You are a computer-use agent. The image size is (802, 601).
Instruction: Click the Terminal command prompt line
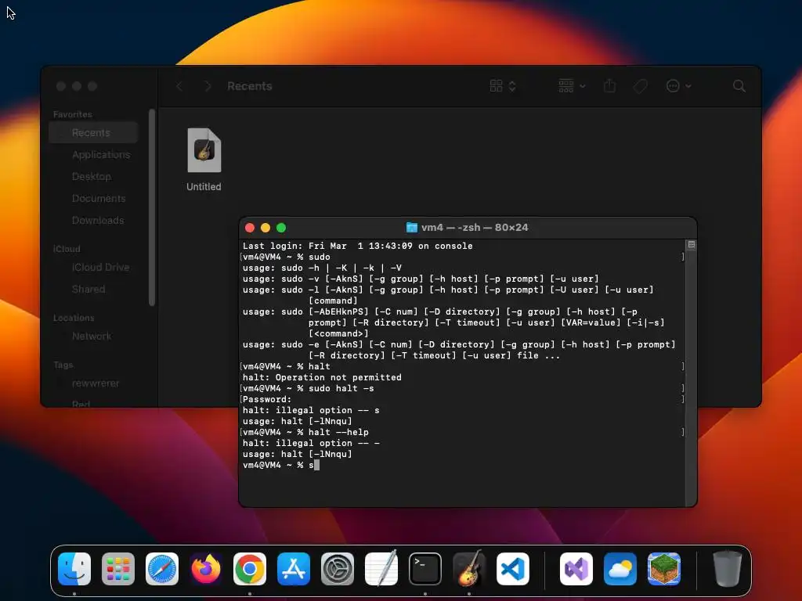pos(281,465)
